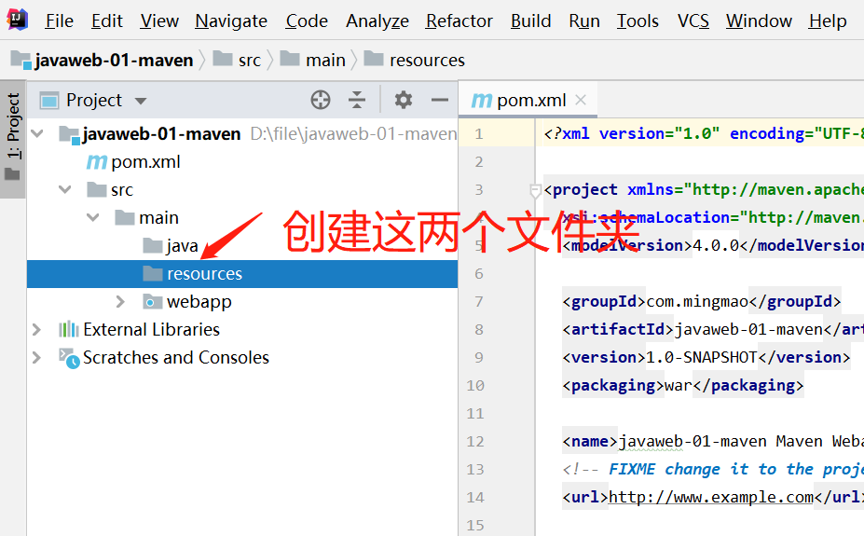Click the artifactId javaweb-01-maven text in editor
This screenshot has width=864, height=536.
[748, 329]
